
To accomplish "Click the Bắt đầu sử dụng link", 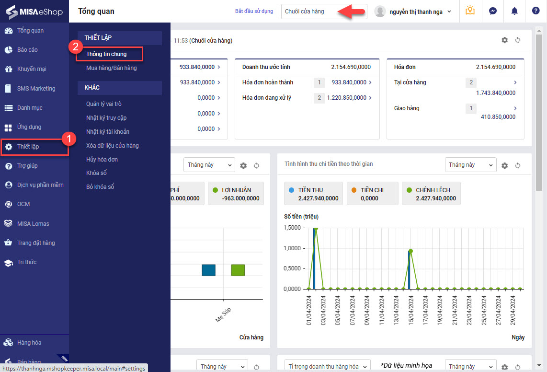I will coord(254,11).
